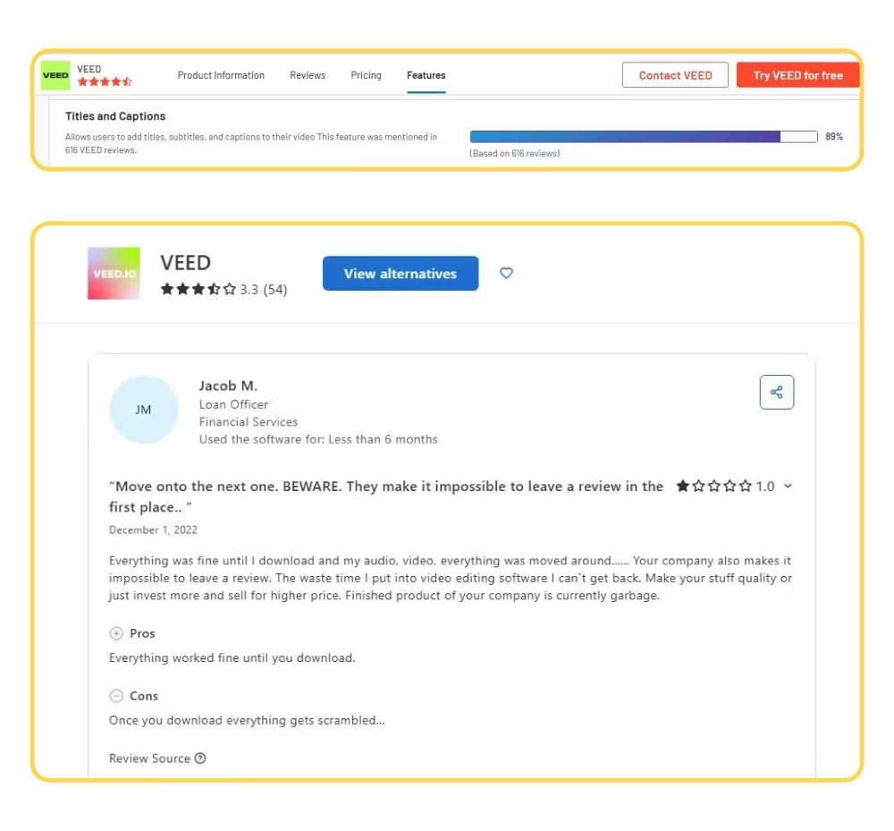
Task: Click the Review Source help icon
Action: pyautogui.click(x=200, y=758)
